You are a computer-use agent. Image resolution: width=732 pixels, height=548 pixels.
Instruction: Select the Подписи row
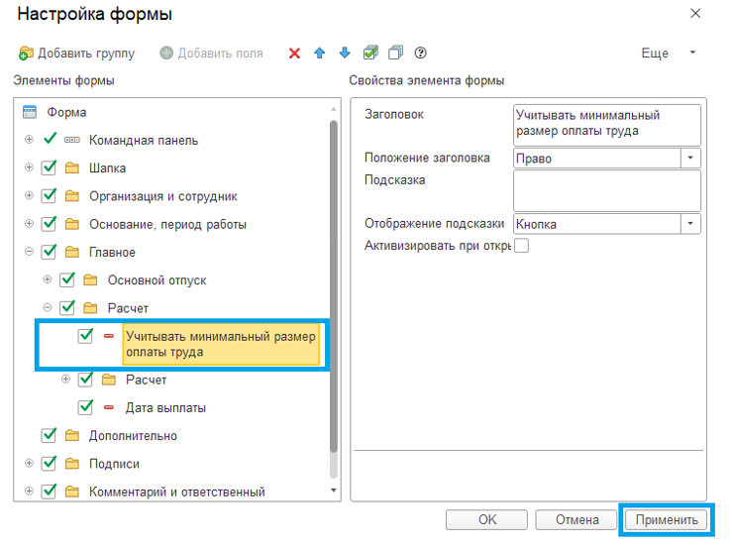click(x=114, y=464)
